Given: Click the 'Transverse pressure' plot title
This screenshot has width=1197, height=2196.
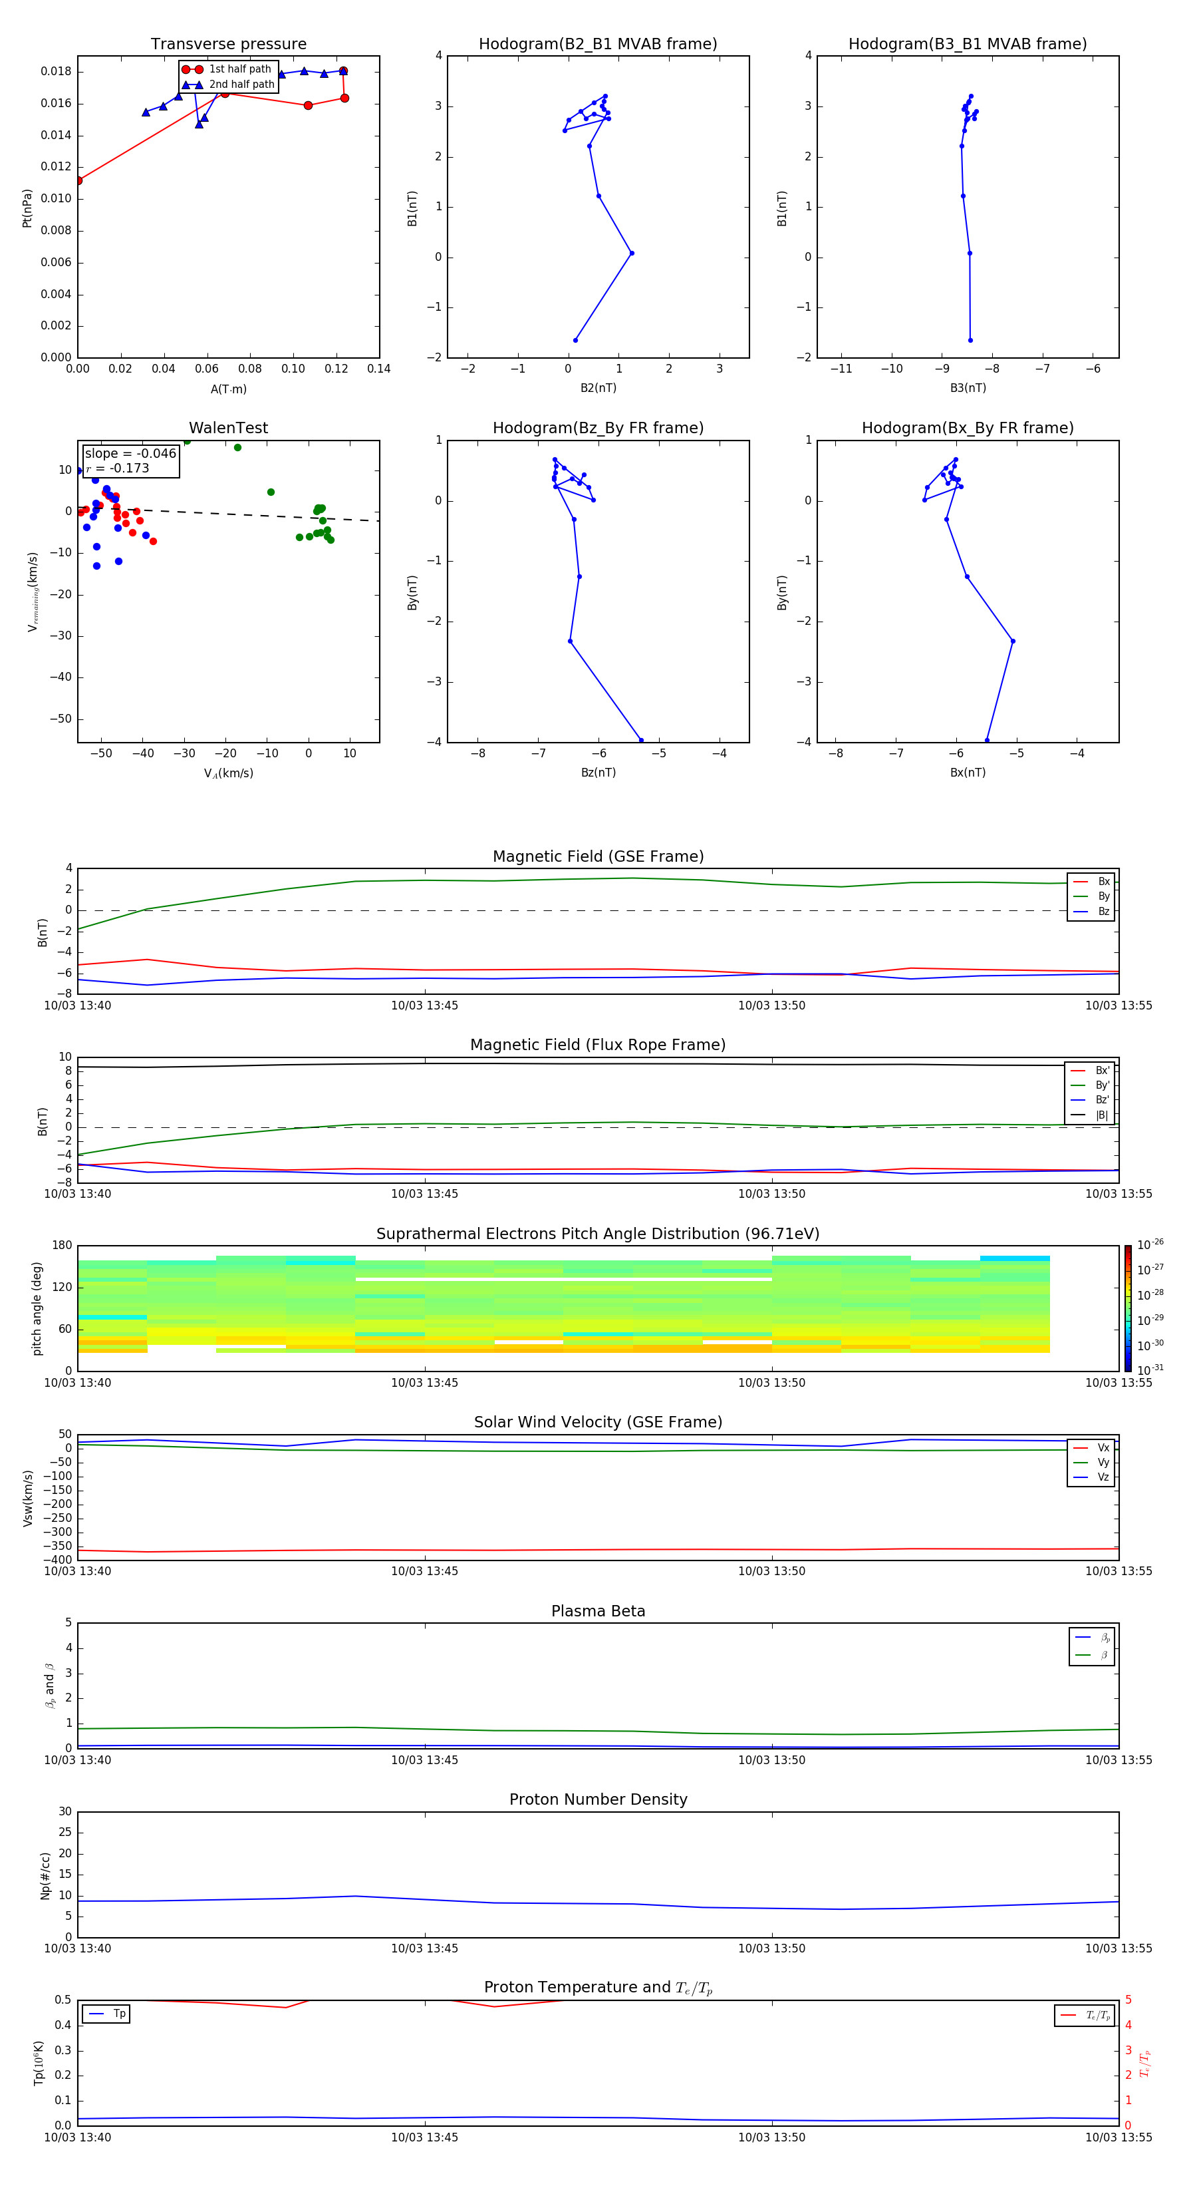Looking at the screenshot, I should click(x=228, y=45).
